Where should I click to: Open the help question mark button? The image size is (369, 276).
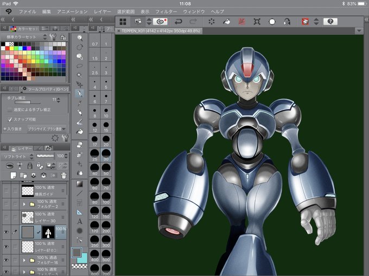330,22
